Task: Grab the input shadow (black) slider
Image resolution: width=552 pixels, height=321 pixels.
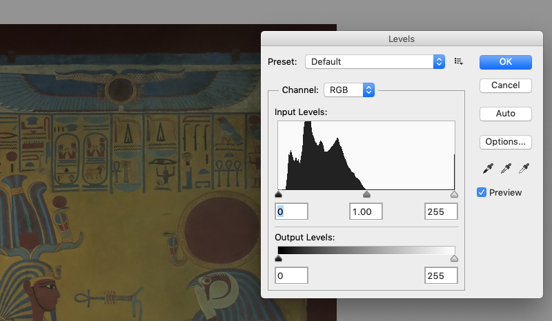Action: tap(279, 194)
